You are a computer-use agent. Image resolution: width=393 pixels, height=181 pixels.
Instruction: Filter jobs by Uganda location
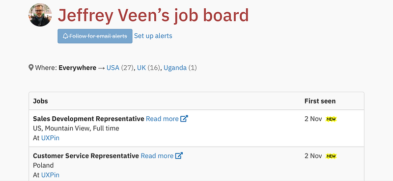pyautogui.click(x=175, y=68)
